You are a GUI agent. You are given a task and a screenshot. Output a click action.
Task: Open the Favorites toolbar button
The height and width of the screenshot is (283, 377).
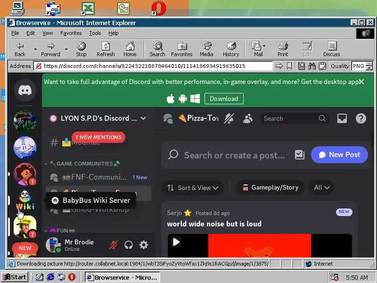(182, 50)
